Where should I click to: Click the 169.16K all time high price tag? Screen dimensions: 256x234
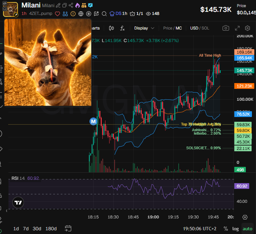(244, 52)
